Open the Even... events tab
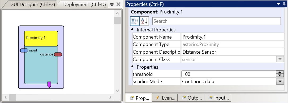The width and height of the screenshot is (288, 103). click(x=165, y=98)
